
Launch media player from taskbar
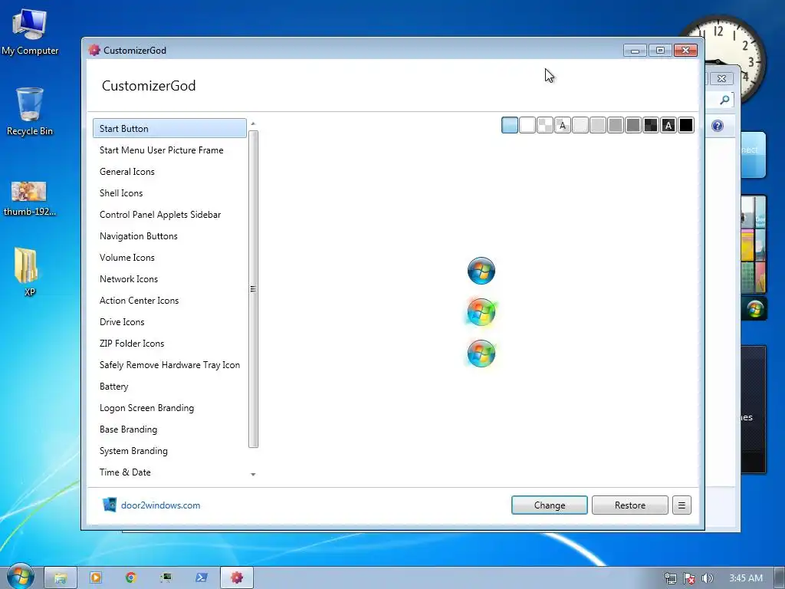95,577
